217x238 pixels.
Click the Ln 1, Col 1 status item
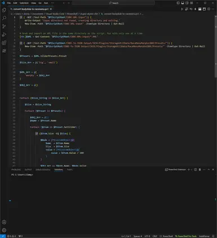[126, 236]
